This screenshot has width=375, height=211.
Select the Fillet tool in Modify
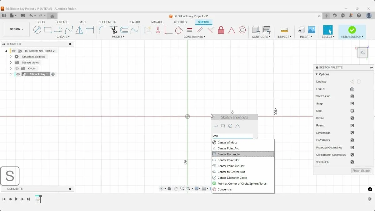tap(103, 30)
